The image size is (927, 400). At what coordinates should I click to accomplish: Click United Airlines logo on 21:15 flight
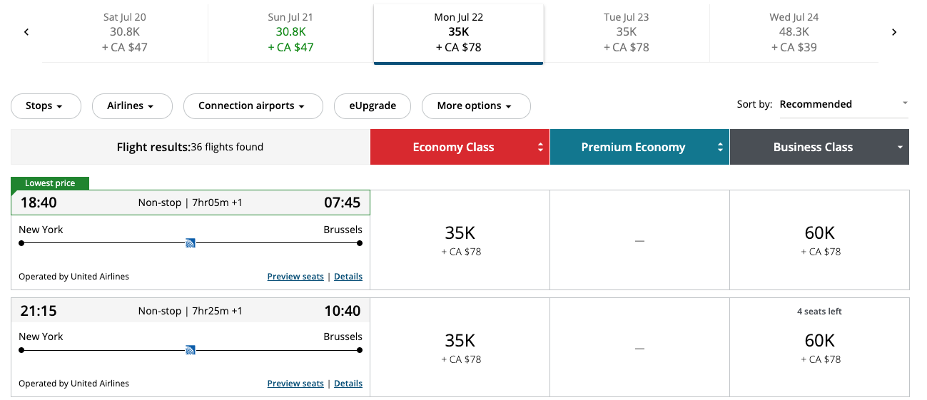(191, 350)
